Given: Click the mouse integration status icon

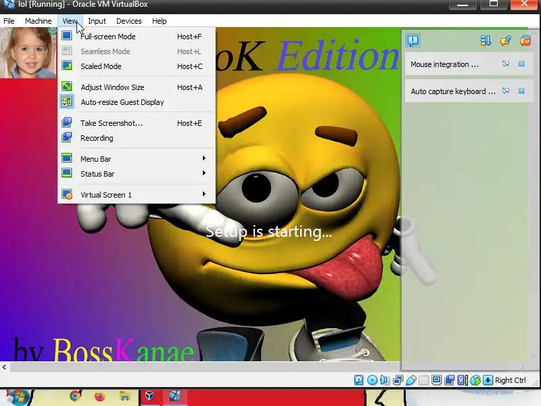Looking at the screenshot, I should (475, 380).
